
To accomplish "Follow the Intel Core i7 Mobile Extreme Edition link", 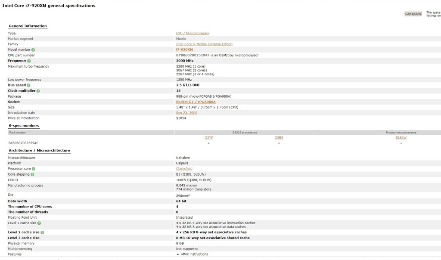I will (x=204, y=44).
